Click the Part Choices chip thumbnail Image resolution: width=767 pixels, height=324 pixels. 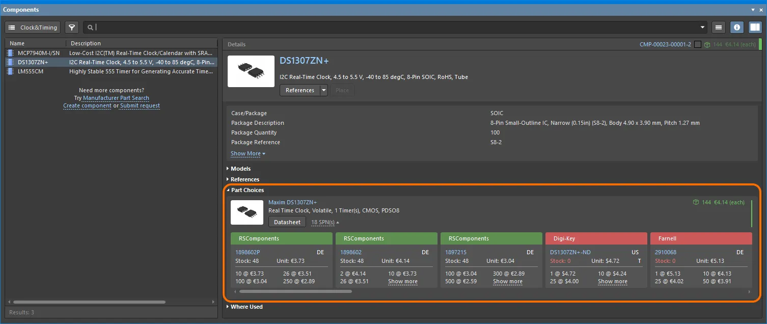(247, 212)
